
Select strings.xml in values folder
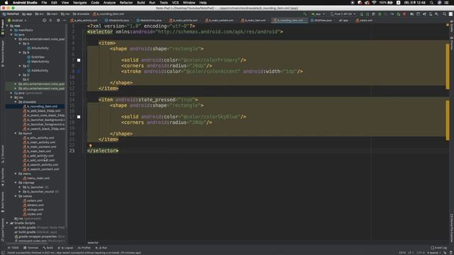[x=33, y=210]
